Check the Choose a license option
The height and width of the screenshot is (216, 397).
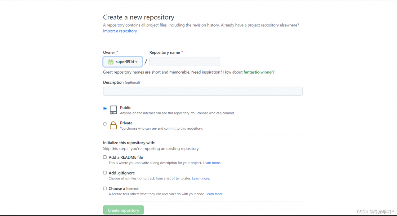coord(105,188)
